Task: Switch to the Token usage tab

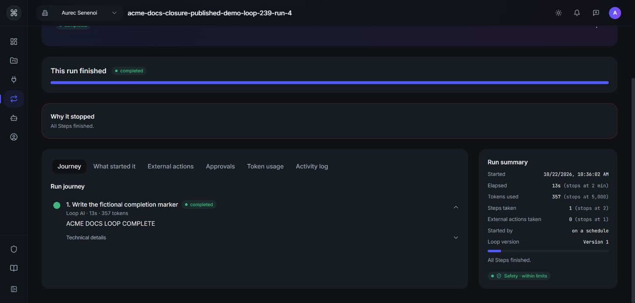Action: tap(265, 166)
